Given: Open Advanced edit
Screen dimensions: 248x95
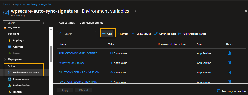Looking at the screenshot, I should (x=165, y=34).
